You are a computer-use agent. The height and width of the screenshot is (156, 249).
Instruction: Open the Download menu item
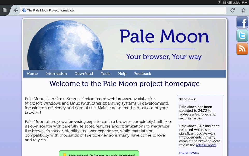point(84,74)
